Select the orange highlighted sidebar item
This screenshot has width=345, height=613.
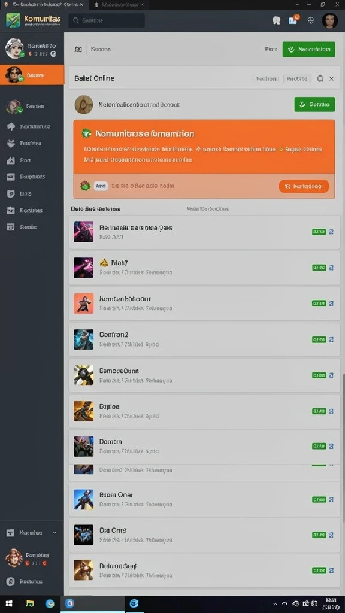(x=32, y=75)
